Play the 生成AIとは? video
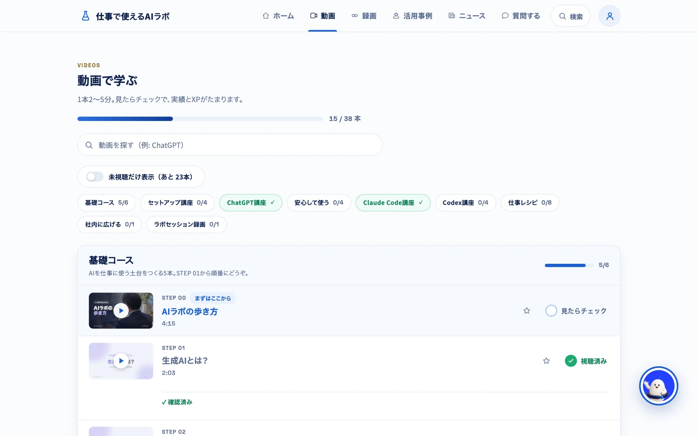This screenshot has height=436, width=698. point(121,361)
